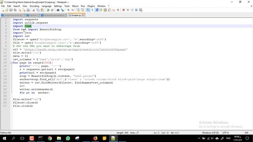Open WhatsApp from the taskbar

(x=68, y=138)
